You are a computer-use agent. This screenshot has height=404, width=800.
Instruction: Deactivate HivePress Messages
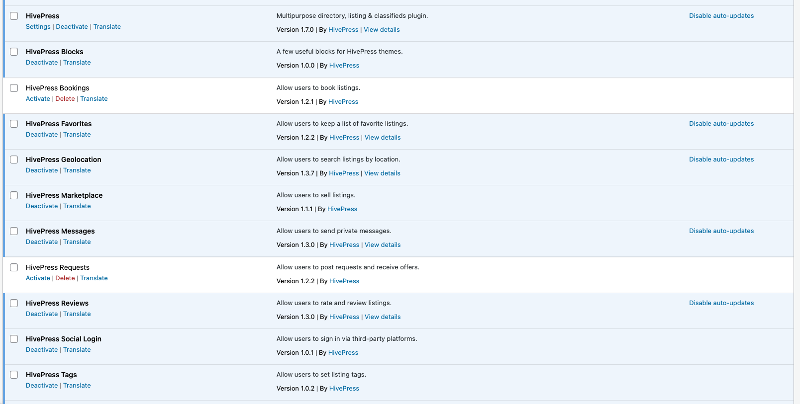(42, 242)
